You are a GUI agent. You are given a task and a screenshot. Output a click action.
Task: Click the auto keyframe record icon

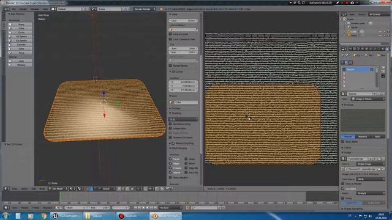[x=187, y=208]
